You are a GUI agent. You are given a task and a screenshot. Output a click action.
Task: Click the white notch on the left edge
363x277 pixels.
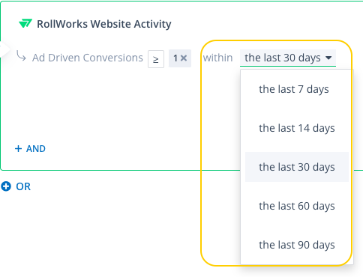[x=4, y=49]
